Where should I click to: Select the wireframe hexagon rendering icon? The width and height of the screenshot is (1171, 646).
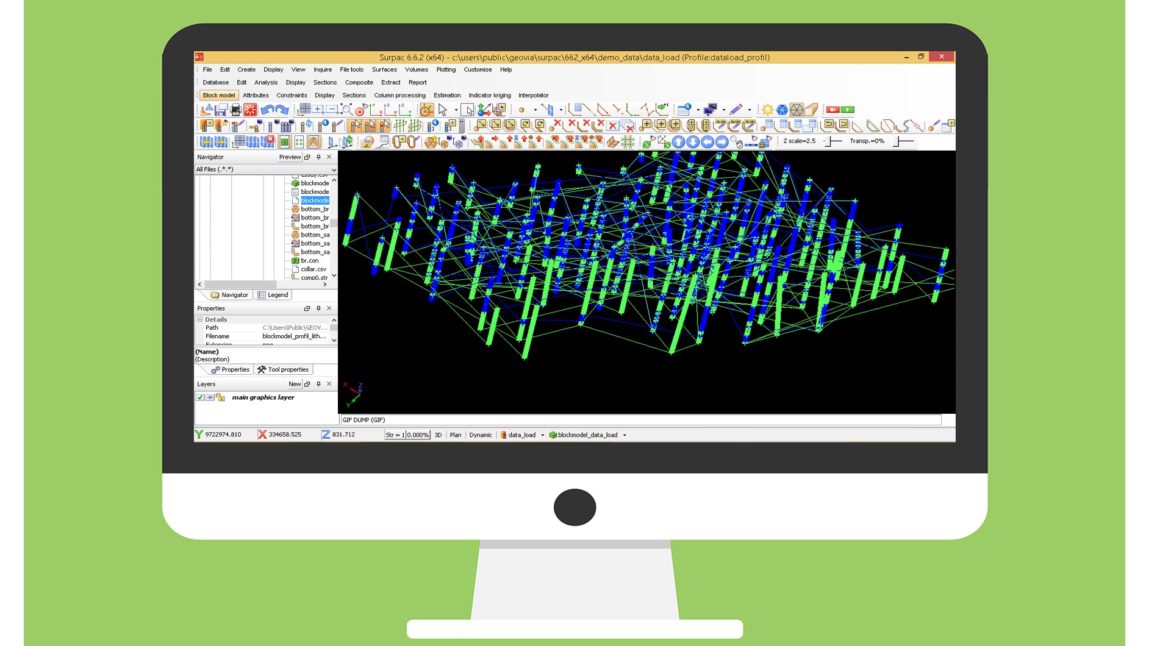796,110
